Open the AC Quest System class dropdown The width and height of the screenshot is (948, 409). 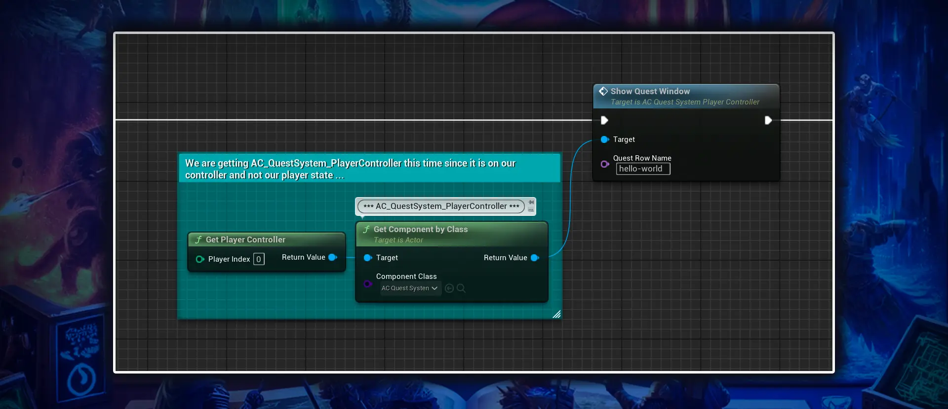point(410,288)
